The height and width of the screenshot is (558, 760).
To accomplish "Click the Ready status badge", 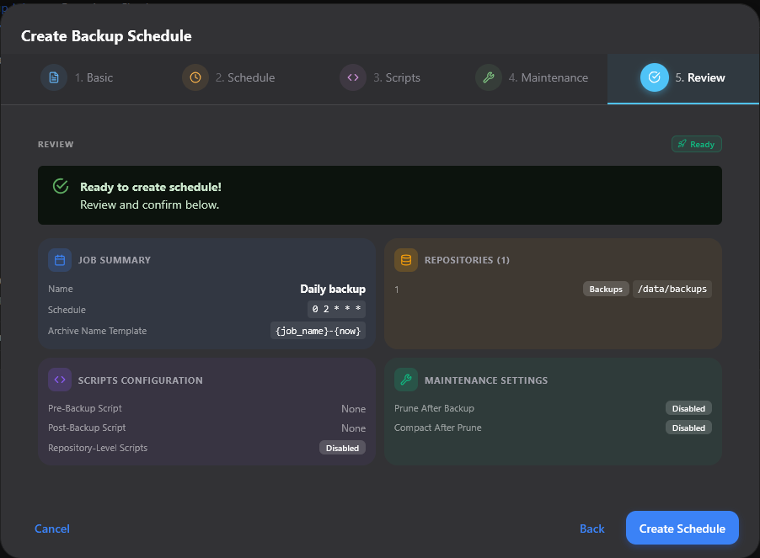I will click(x=696, y=144).
